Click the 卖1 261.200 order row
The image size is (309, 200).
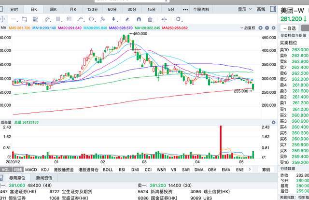295,103
